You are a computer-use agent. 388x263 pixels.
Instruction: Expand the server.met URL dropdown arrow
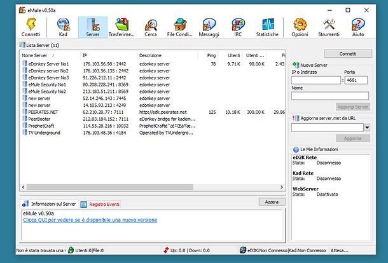367,128
